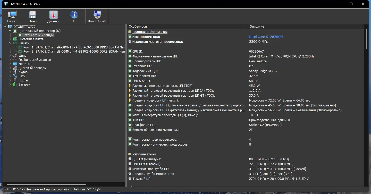Click the lightning icon beside Пределы мощности ЦП (макс.)

[130, 100]
